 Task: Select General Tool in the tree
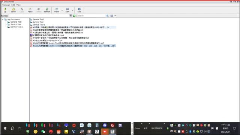coord(16,22)
